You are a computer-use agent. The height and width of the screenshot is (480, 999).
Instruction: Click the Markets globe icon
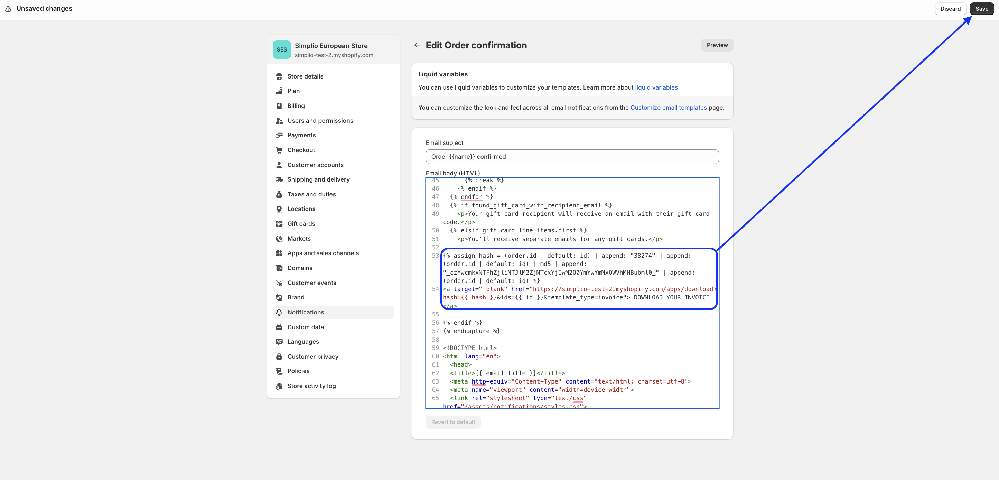pyautogui.click(x=279, y=239)
